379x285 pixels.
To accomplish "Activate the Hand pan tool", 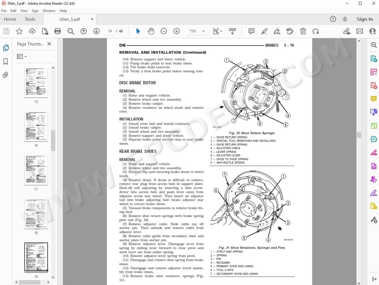I will 151,31.
